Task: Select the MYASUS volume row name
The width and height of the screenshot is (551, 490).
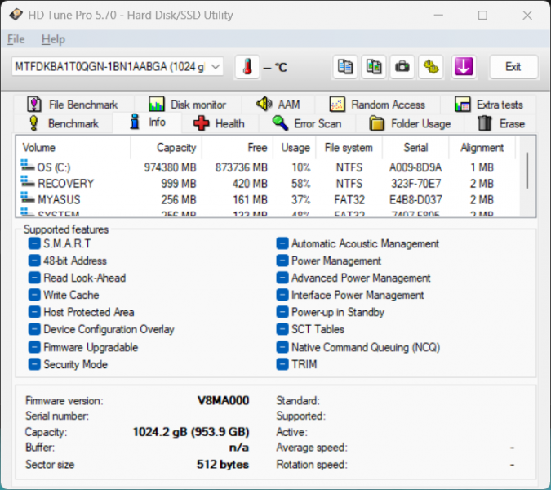Action: point(59,199)
